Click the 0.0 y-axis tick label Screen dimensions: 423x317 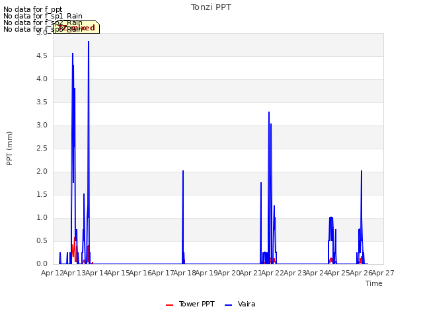pyautogui.click(x=42, y=264)
